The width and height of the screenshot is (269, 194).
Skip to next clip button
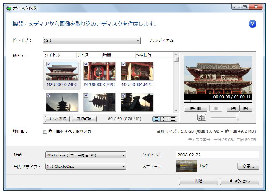(x=246, y=108)
